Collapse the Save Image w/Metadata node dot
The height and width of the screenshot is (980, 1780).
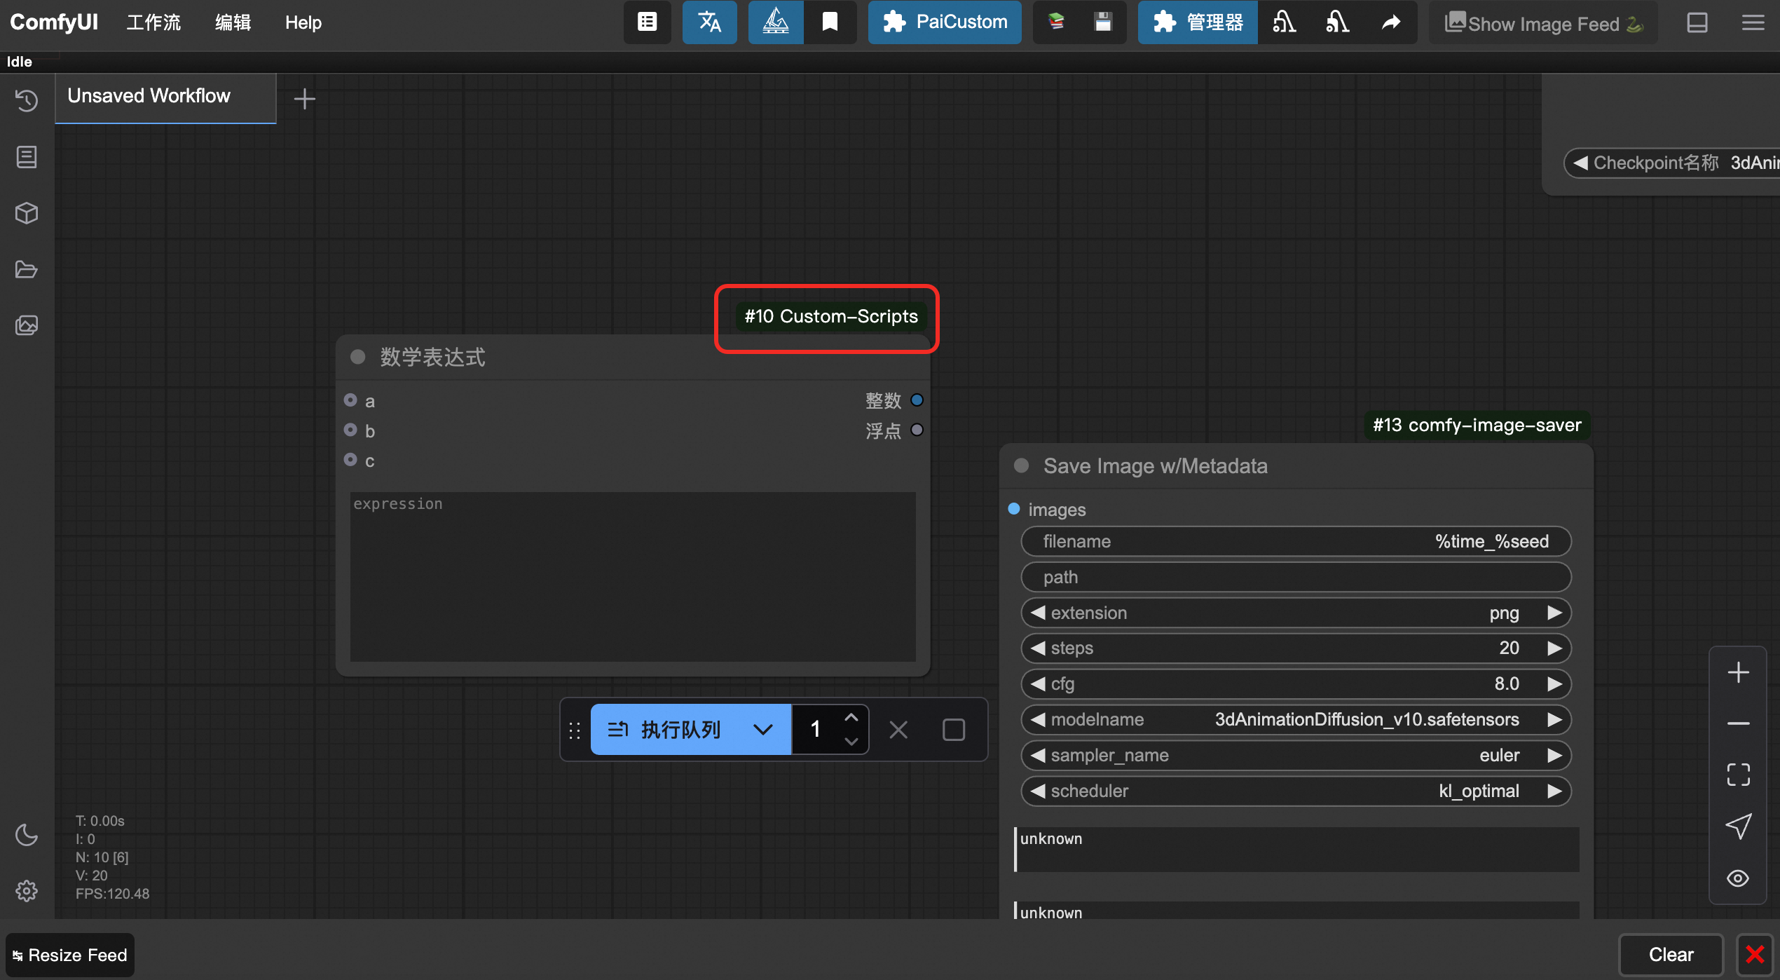(x=1021, y=465)
